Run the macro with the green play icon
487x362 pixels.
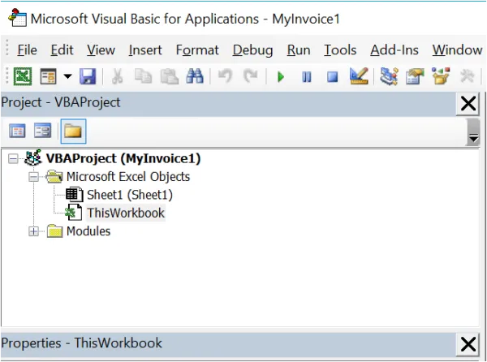[x=281, y=77]
